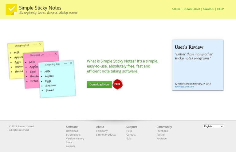Click the 'Better than many other' review quote
The image size is (236, 152).
click(194, 56)
